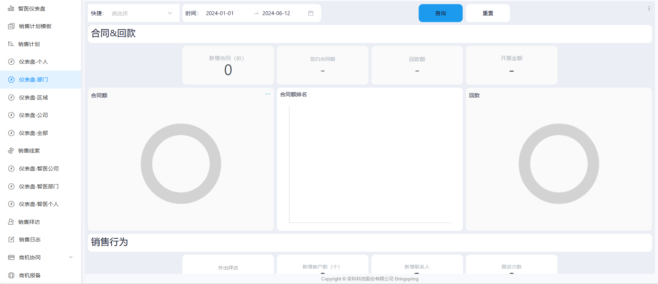The width and height of the screenshot is (658, 284).
Task: Click the end date 2024-06-12 field
Action: point(276,13)
